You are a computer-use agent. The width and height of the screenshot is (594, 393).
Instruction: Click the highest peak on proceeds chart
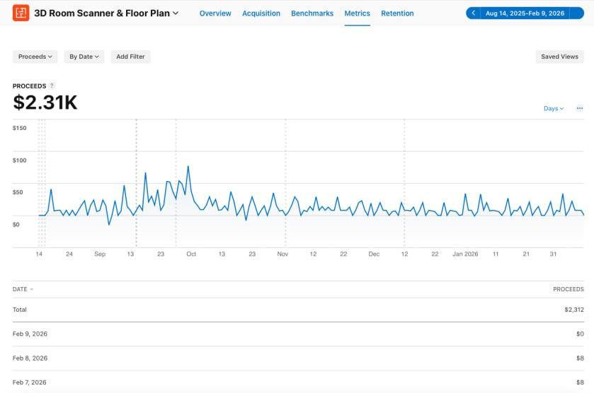pos(188,167)
